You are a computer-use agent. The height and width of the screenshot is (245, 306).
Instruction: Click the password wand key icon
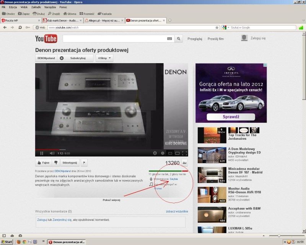(28, 28)
